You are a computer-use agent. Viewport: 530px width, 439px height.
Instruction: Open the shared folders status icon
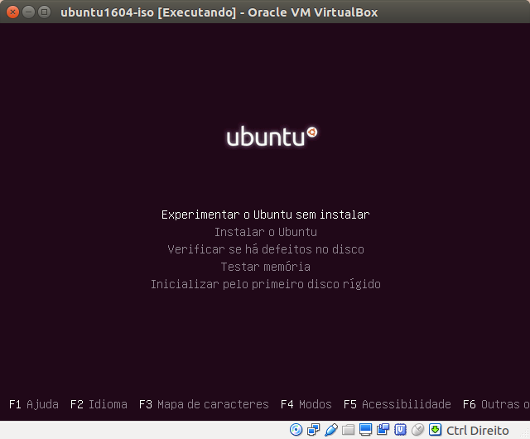348,430
